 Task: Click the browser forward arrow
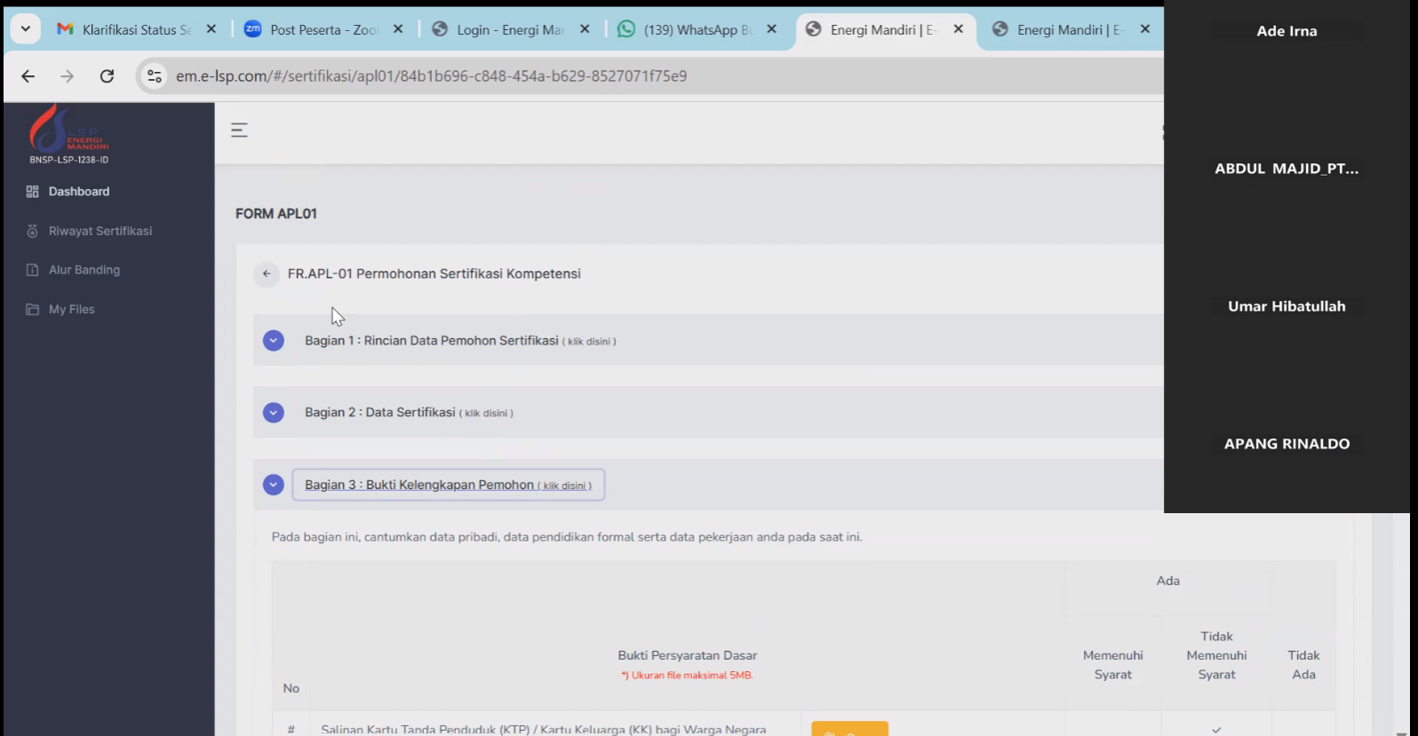68,76
